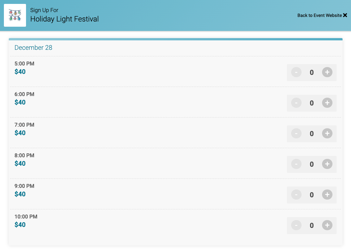
Task: Click minus icon for 8:00 PM
Action: tap(296, 164)
